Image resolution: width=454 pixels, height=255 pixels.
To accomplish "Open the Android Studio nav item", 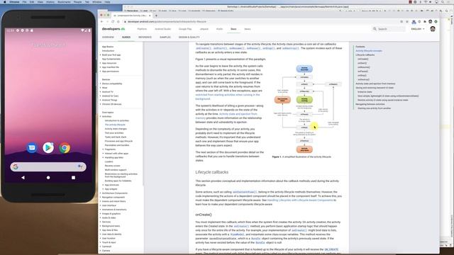I will 162,29.
